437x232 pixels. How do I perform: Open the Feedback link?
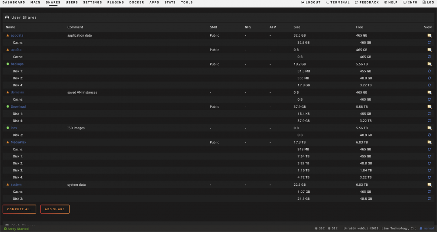click(x=367, y=2)
